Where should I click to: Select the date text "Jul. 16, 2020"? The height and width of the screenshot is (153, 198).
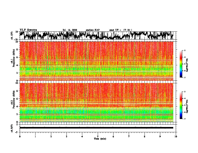[70, 30]
